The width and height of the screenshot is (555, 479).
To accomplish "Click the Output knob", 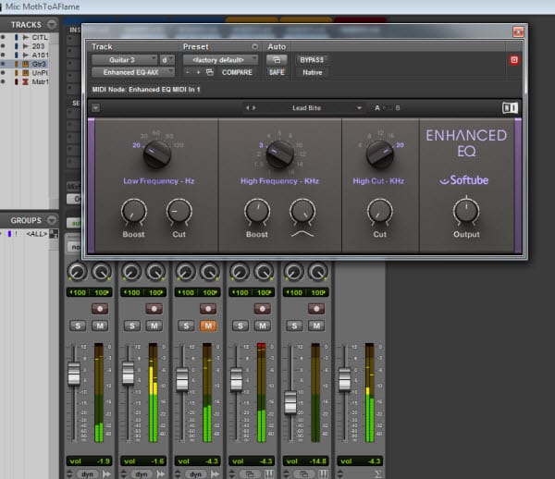I will pyautogui.click(x=466, y=212).
